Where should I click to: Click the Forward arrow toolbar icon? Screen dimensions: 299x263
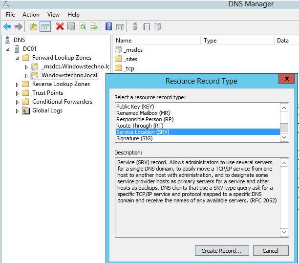pos(19,26)
